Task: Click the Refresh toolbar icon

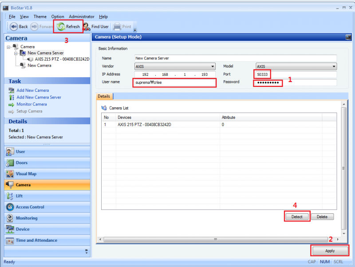Action: click(61, 27)
